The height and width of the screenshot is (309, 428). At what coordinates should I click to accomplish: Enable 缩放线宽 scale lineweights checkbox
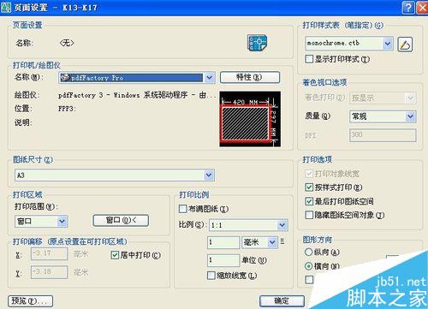[x=211, y=276]
